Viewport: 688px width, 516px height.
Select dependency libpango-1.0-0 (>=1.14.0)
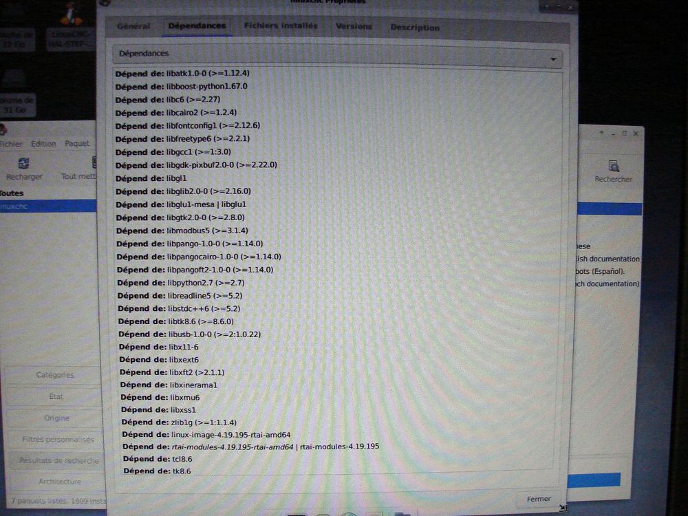pyautogui.click(x=190, y=244)
